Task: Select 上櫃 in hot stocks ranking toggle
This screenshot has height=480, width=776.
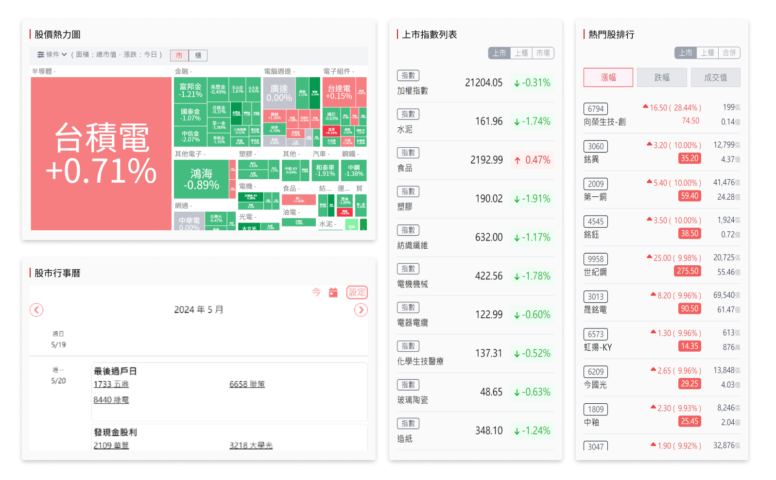Action: [707, 52]
